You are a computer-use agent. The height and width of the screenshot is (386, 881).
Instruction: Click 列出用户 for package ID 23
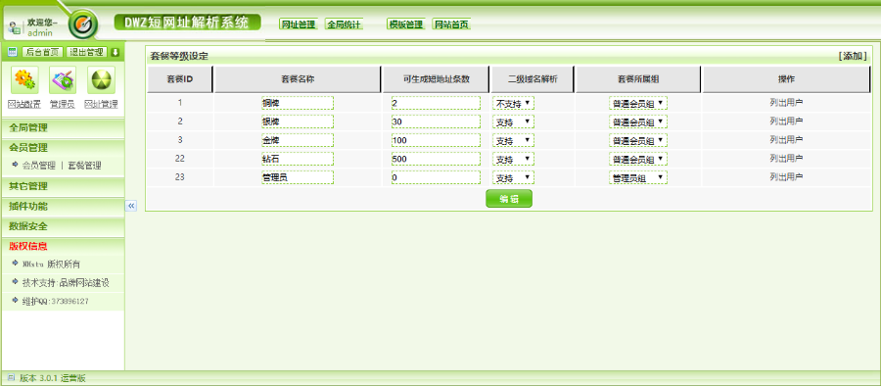786,177
